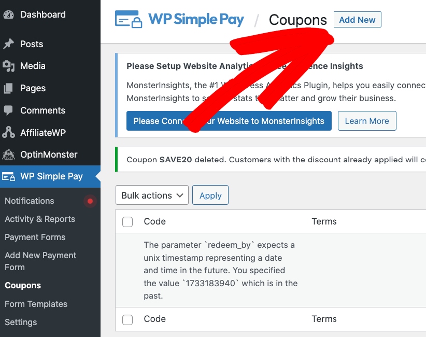Screen dimensions: 426x337
Task: Go to Activity & Reports
Action: tap(40, 219)
